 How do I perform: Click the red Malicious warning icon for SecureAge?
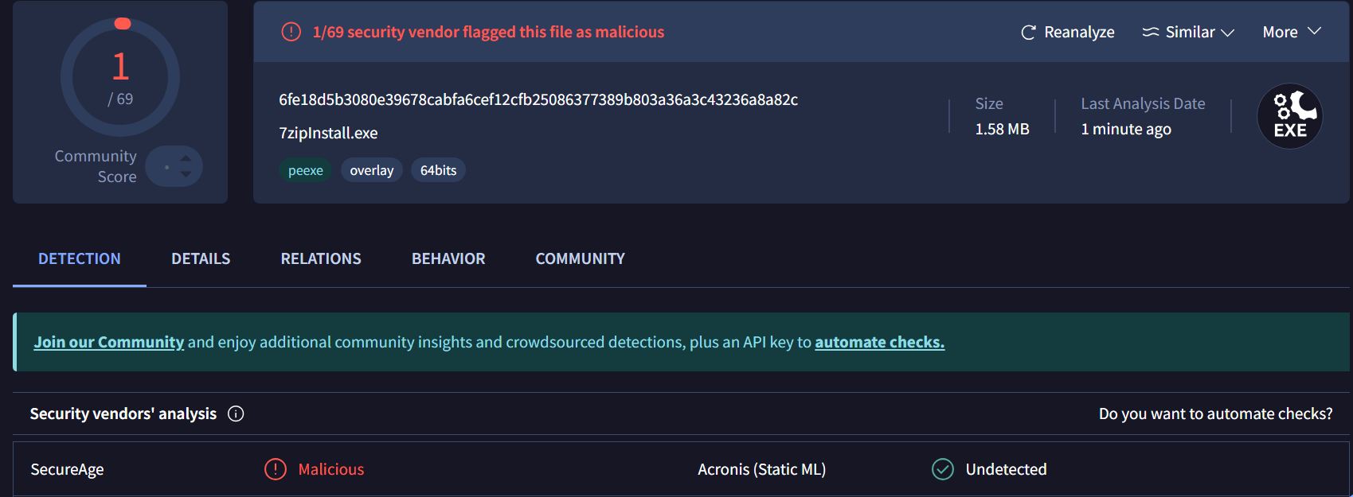275,469
